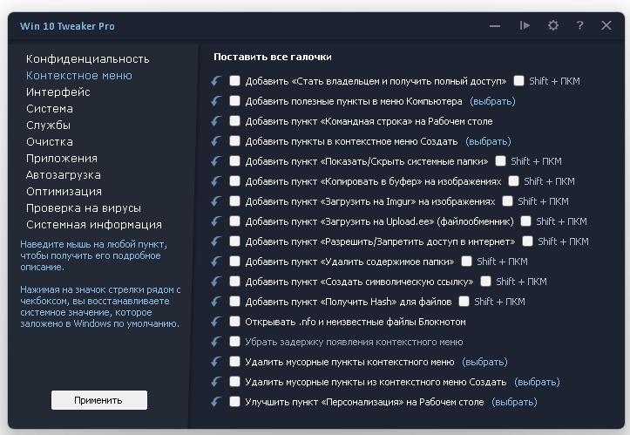Open Очистка section
Screen dimensions: 630x435
[x=50, y=142]
